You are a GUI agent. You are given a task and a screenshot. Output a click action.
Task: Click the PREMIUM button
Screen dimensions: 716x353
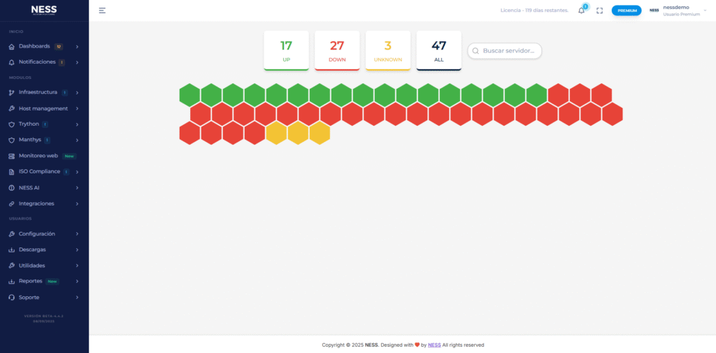[626, 10]
